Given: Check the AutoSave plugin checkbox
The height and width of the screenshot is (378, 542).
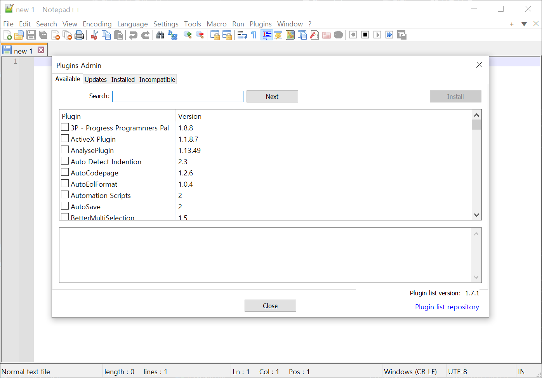Looking at the screenshot, I should [x=65, y=206].
